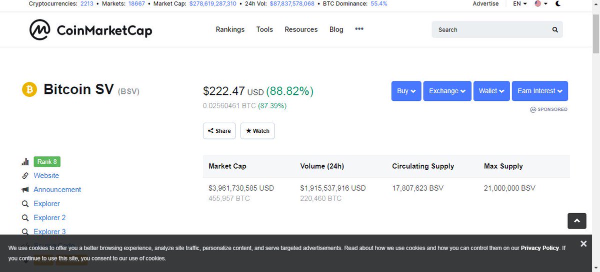Screen dimensions: 600x272
Task: Click the megaphone icon beside Announcement
Action: click(25, 190)
